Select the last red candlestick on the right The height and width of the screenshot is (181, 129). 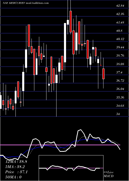[103, 74]
